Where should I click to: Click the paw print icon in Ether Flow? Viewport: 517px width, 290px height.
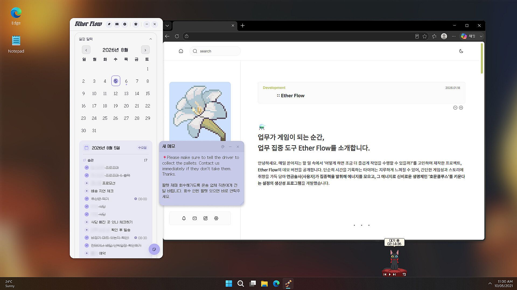coord(136,24)
